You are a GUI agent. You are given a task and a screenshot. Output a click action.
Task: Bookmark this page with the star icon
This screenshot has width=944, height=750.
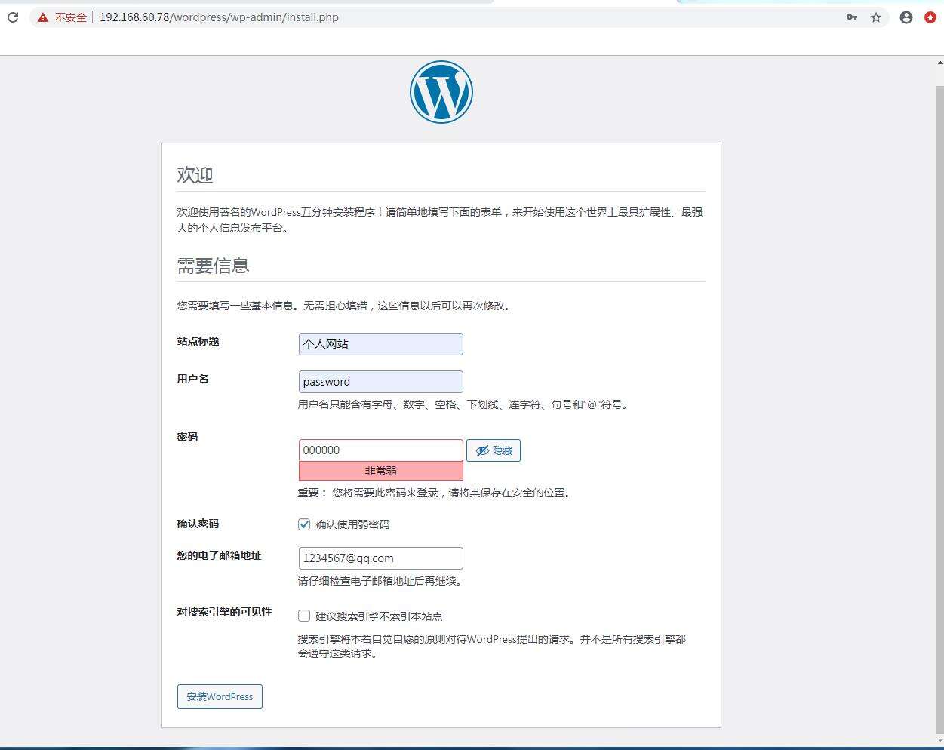click(876, 17)
